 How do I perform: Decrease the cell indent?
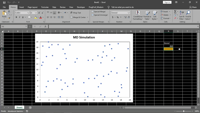click(x=59, y=17)
